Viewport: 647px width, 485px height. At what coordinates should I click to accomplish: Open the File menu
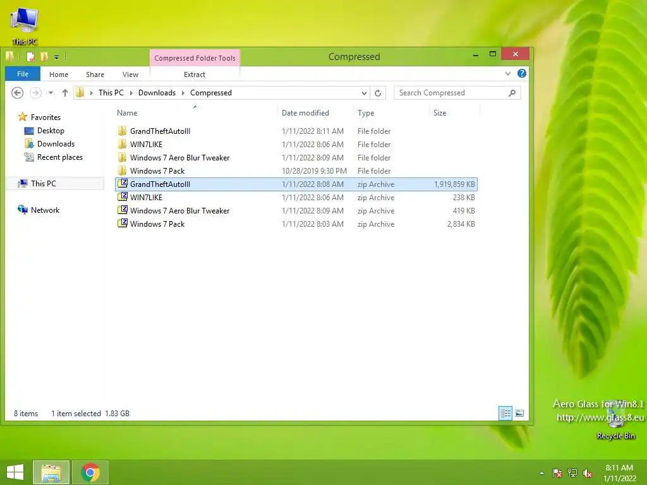point(23,74)
